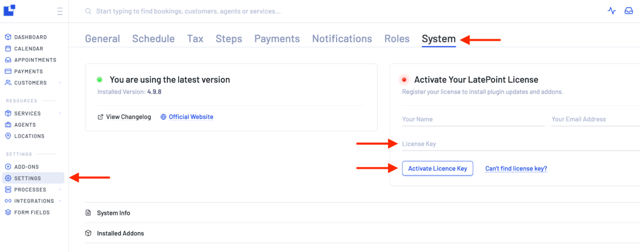Viewport: 640px width, 252px height.
Task: Open Locations label in the sidebar
Action: coord(30,136)
